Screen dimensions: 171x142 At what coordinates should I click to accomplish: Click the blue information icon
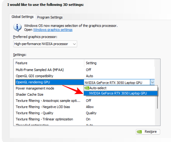[17, 27]
